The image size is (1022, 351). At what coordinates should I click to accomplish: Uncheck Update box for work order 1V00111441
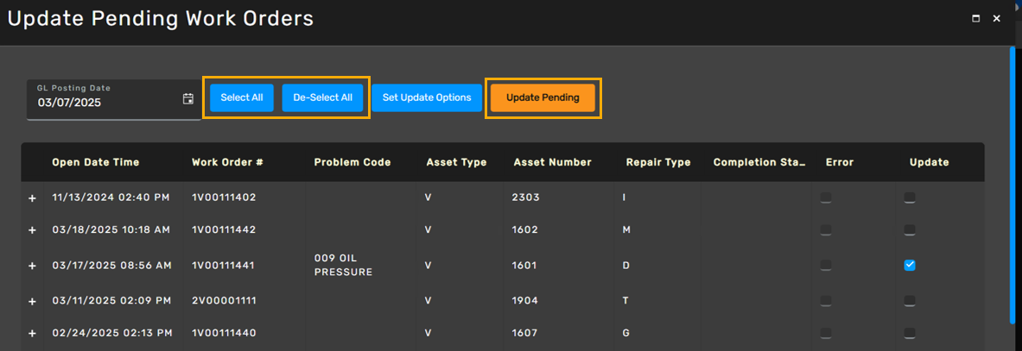tap(910, 265)
